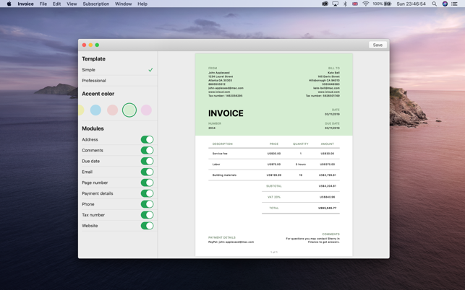
Task: Open the Help menu
Action: (142, 4)
